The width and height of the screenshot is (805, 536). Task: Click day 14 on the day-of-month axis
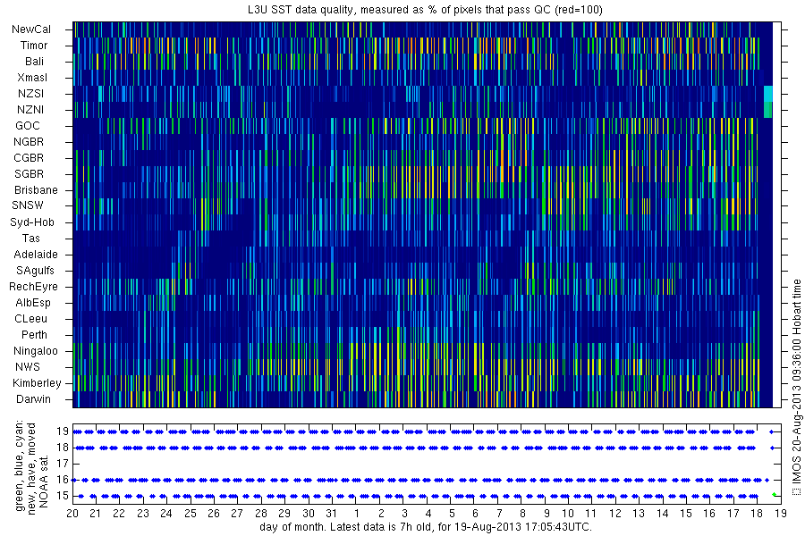662,514
